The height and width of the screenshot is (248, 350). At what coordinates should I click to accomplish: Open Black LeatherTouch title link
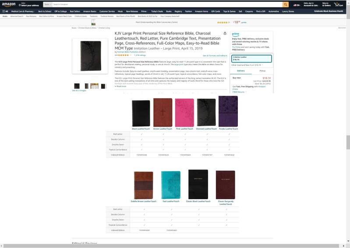[141, 129]
